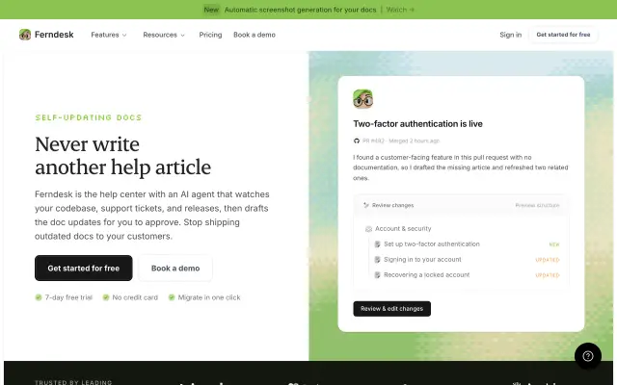Click the NEW tag on two-factor article

click(554, 244)
